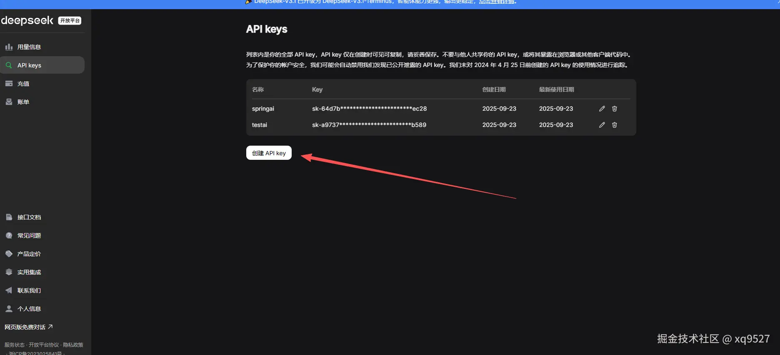Image resolution: width=780 pixels, height=355 pixels.
Task: Click the testai name cell
Action: pos(259,125)
